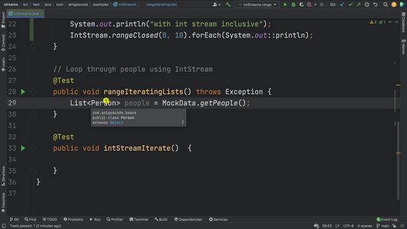
Task: Change file encoding UTF-8
Action: 348,226
